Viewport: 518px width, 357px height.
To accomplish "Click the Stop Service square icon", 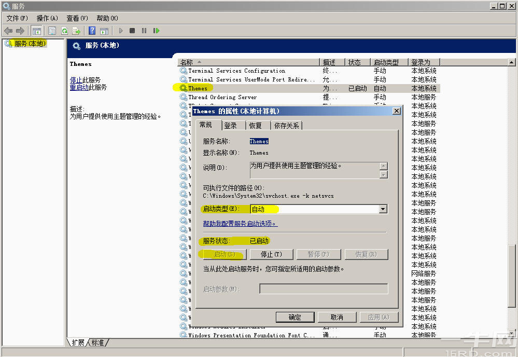I will tap(132, 31).
